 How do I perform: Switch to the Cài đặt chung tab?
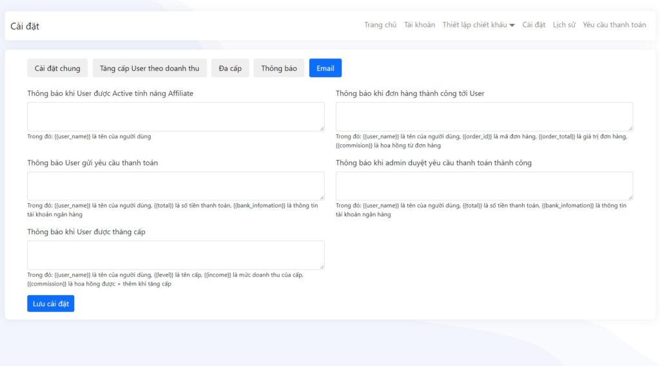(x=57, y=68)
